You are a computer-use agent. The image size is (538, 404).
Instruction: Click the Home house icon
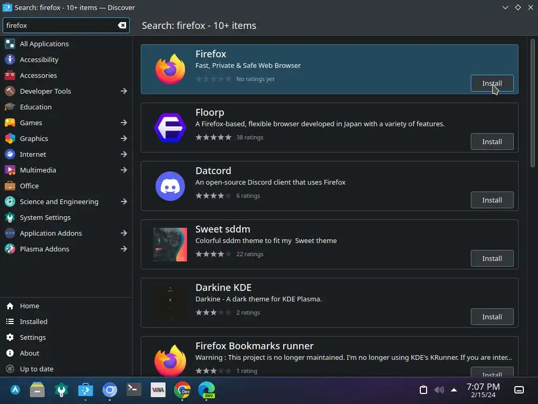click(10, 306)
